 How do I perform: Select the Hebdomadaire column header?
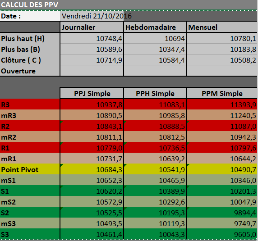pos(155,27)
